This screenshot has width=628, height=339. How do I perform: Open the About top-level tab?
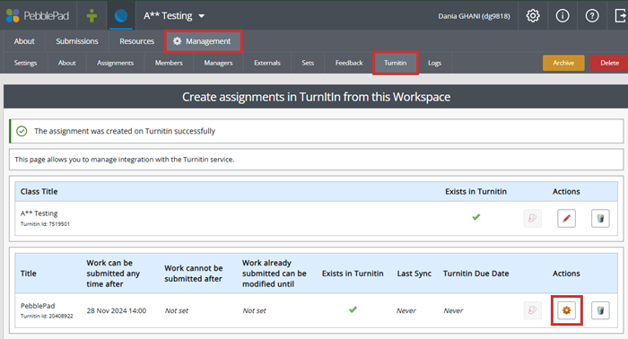click(24, 41)
